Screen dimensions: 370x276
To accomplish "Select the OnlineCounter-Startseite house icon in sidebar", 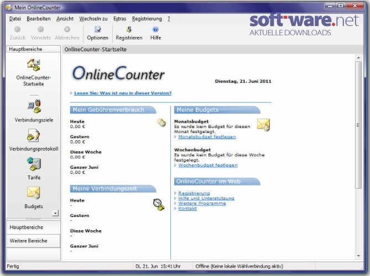I will [x=34, y=65].
